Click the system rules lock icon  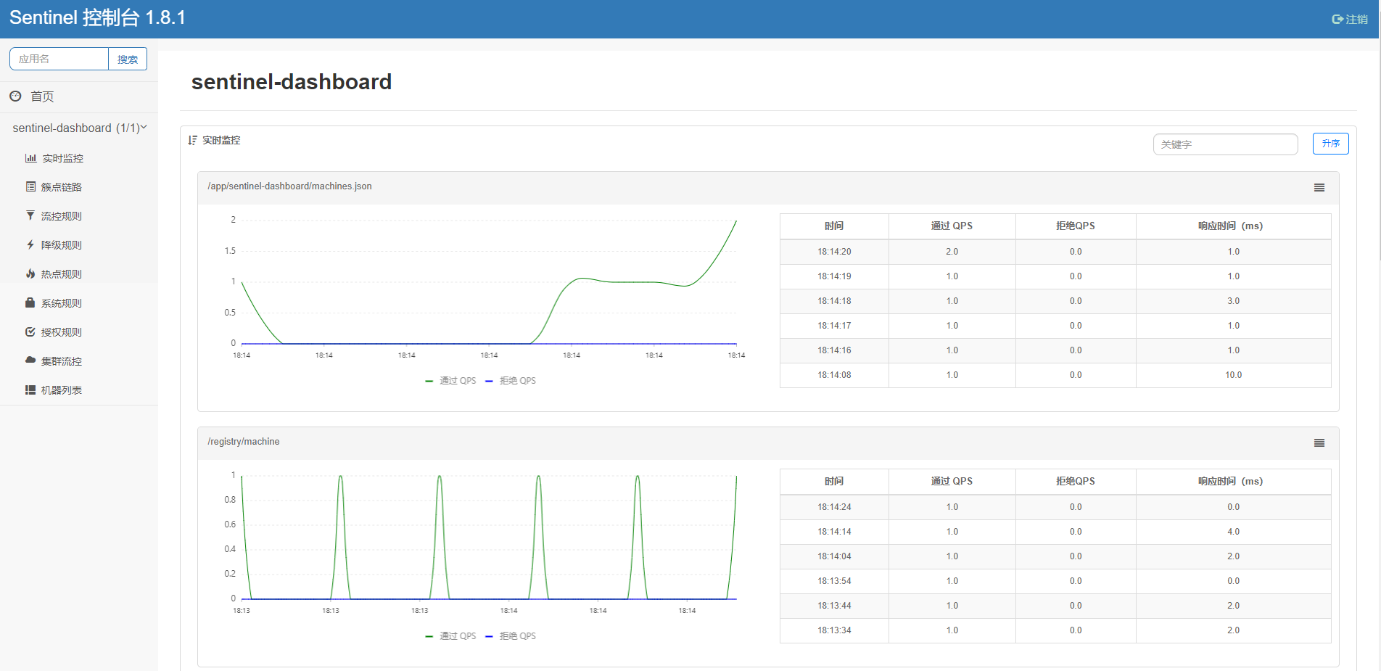click(30, 302)
